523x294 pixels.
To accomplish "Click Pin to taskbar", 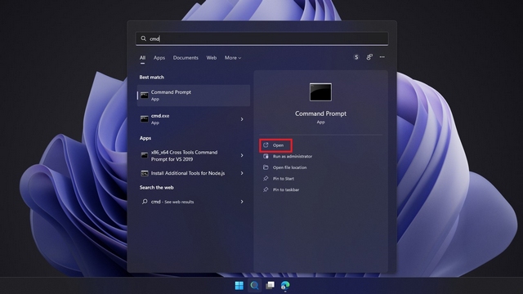I will [x=286, y=189].
